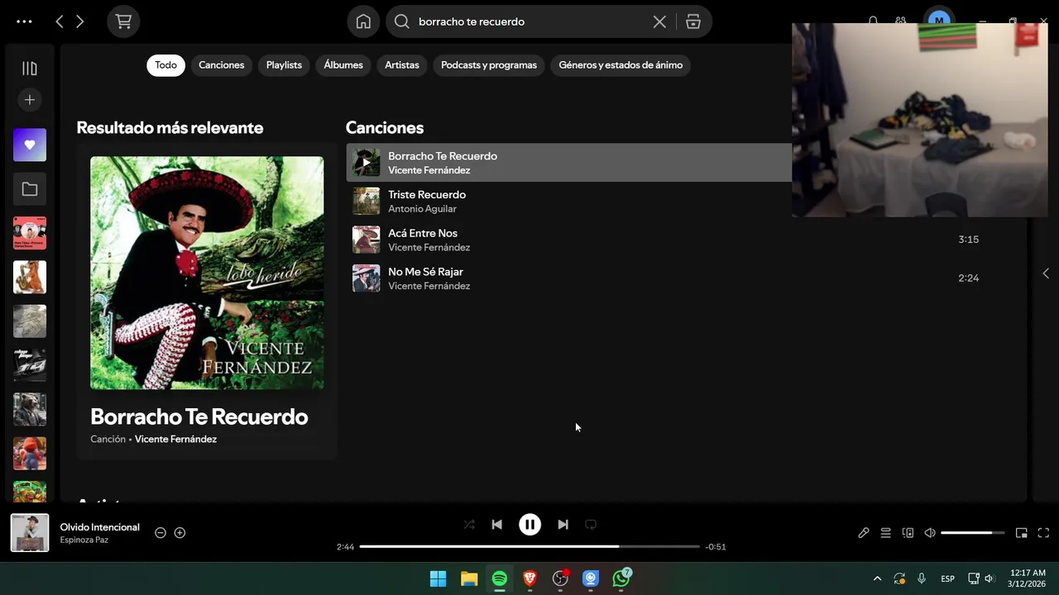
Task: Toggle shuffle playback
Action: 469,525
